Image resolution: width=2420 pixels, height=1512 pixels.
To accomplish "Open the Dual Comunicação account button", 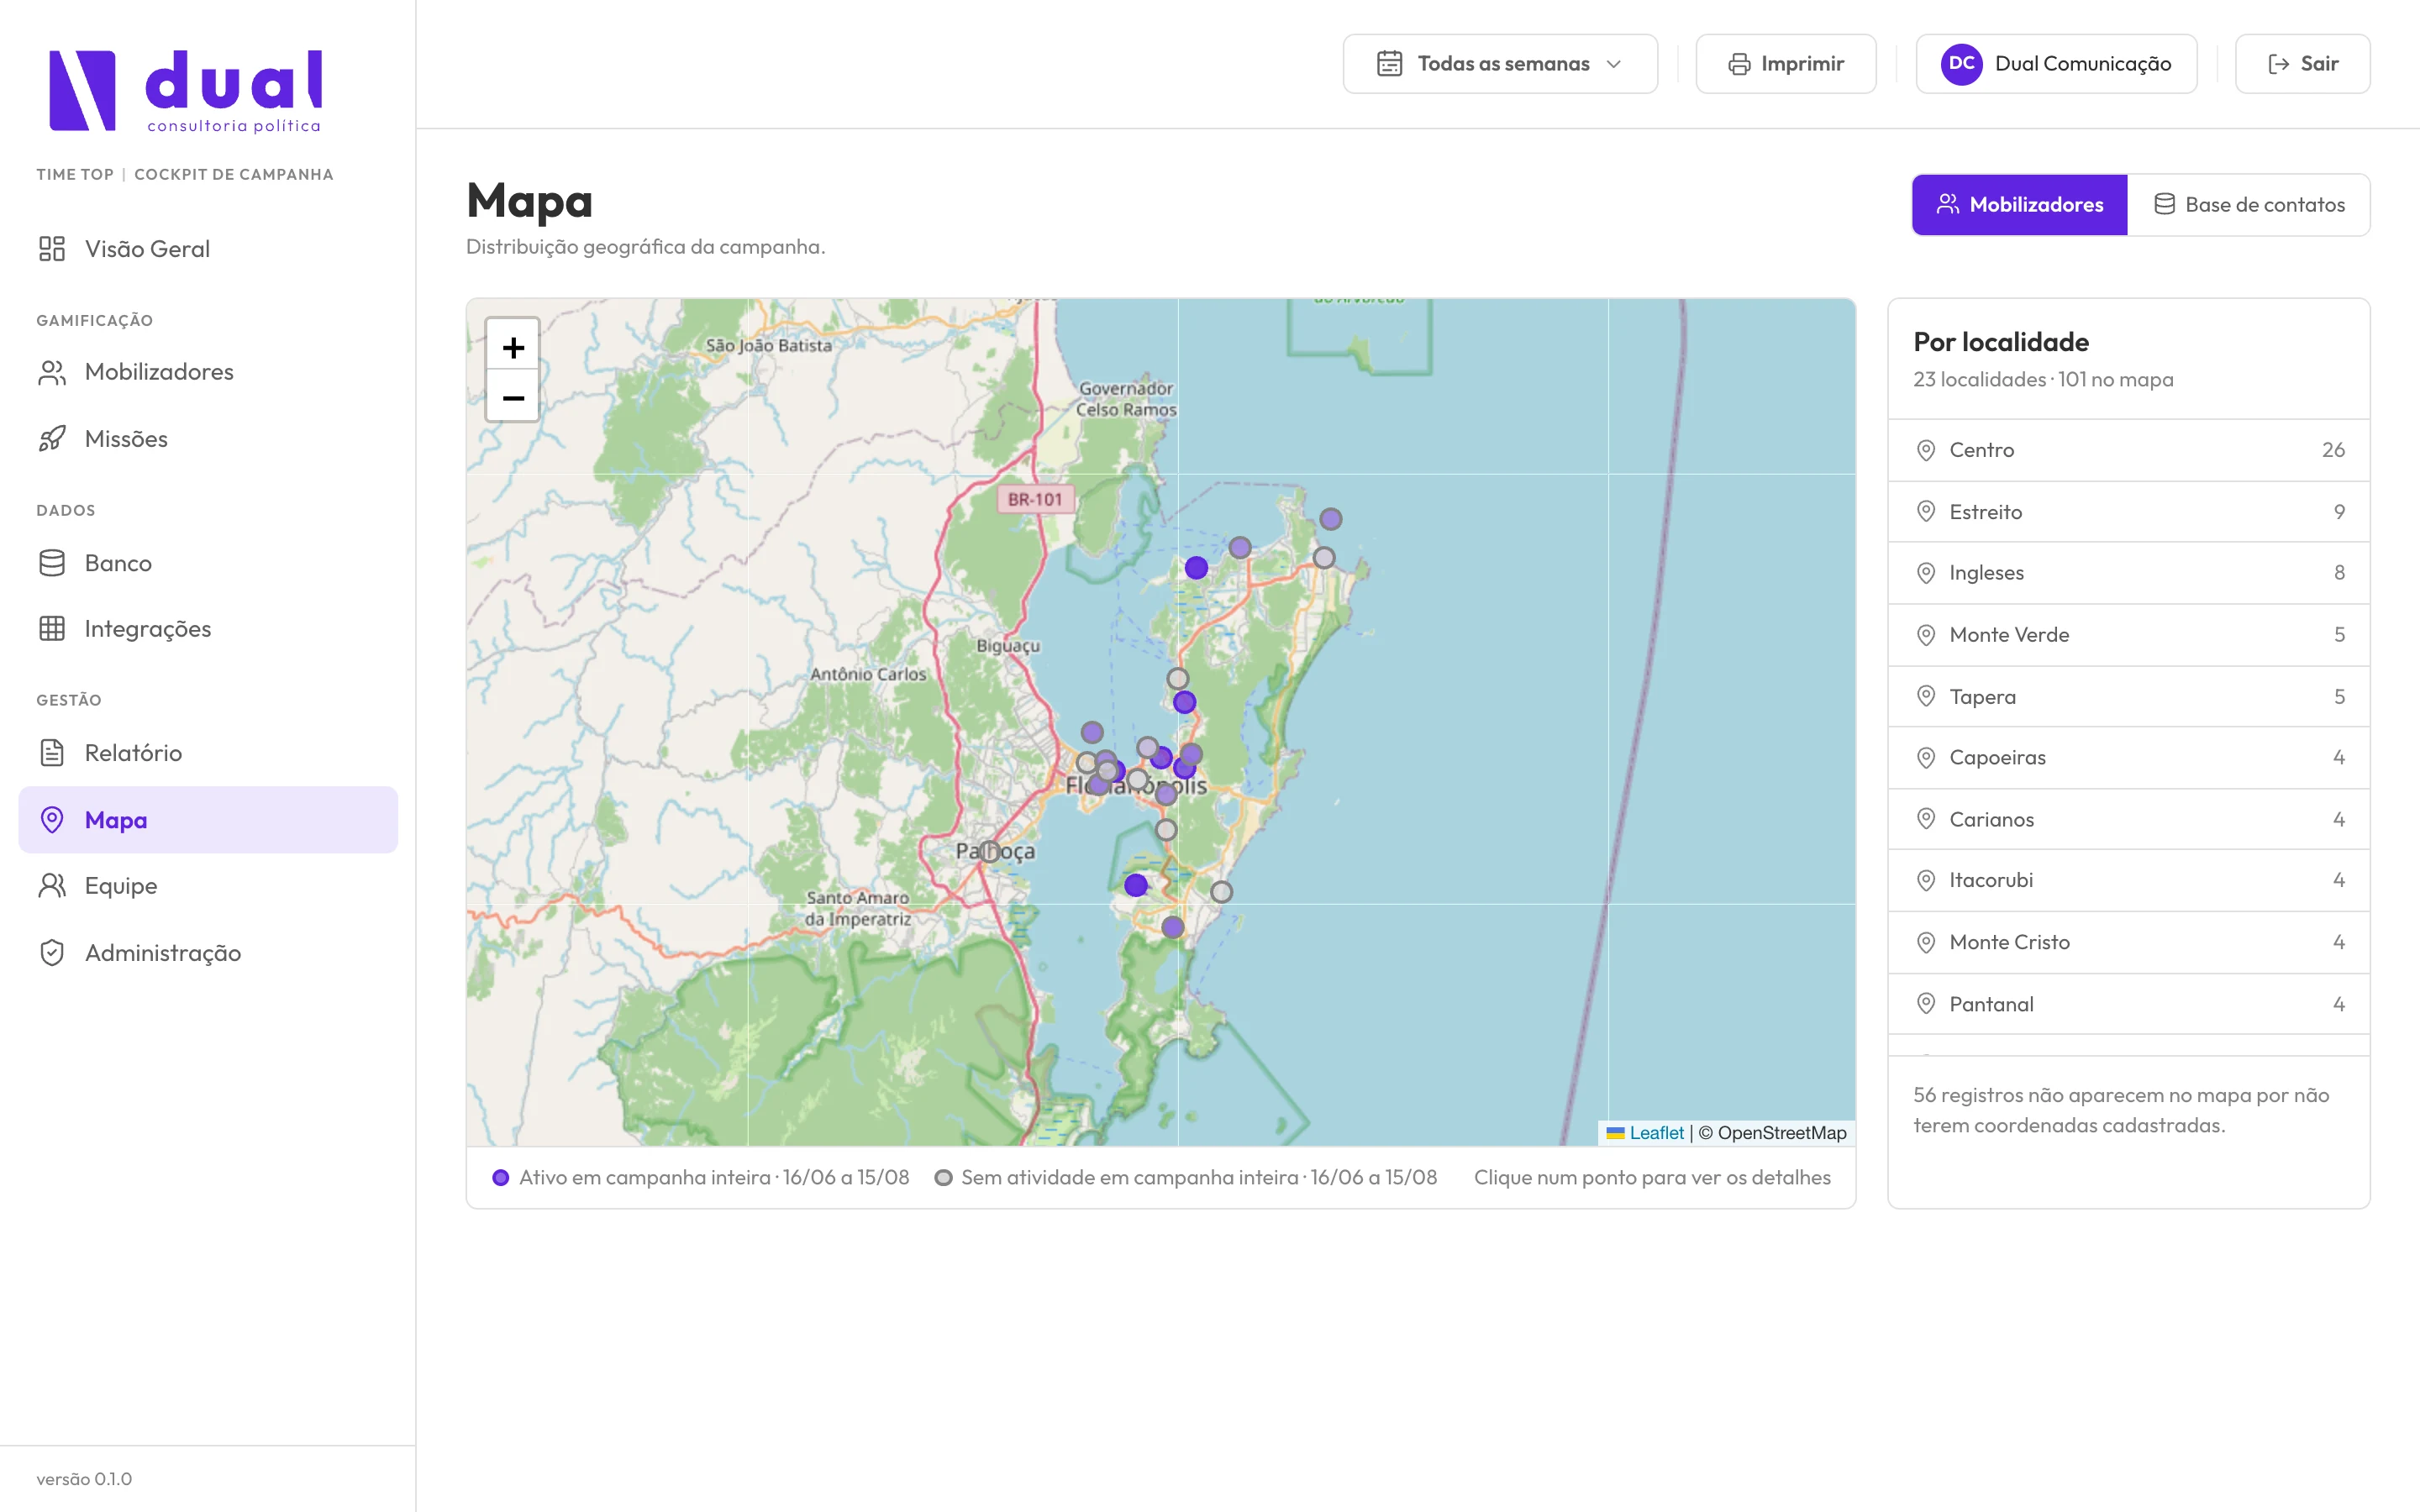I will tap(2056, 64).
